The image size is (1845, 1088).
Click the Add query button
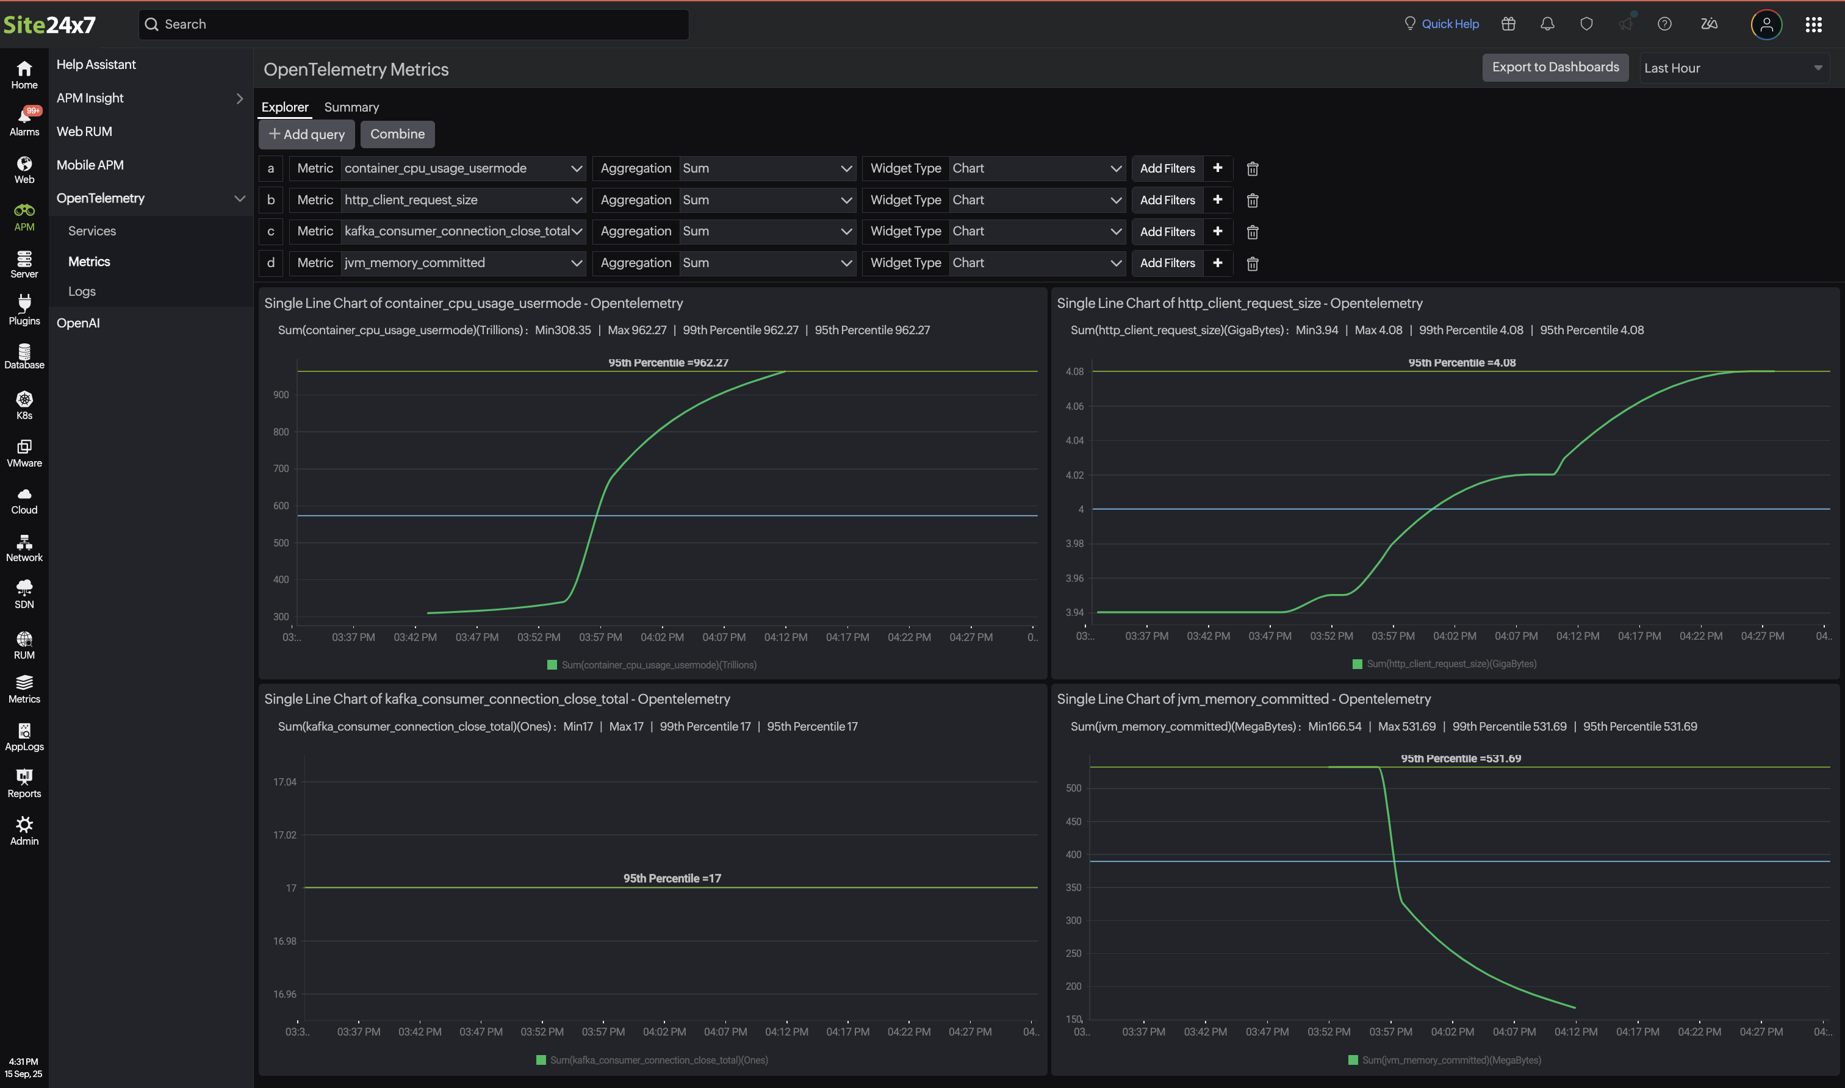[x=306, y=134]
